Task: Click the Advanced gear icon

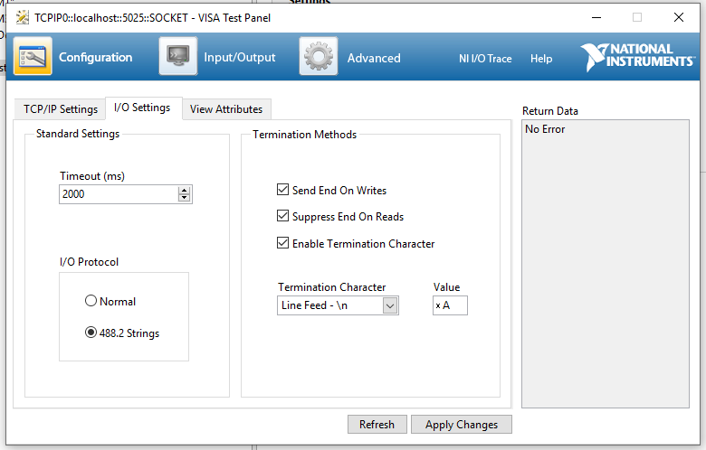Action: 319,57
